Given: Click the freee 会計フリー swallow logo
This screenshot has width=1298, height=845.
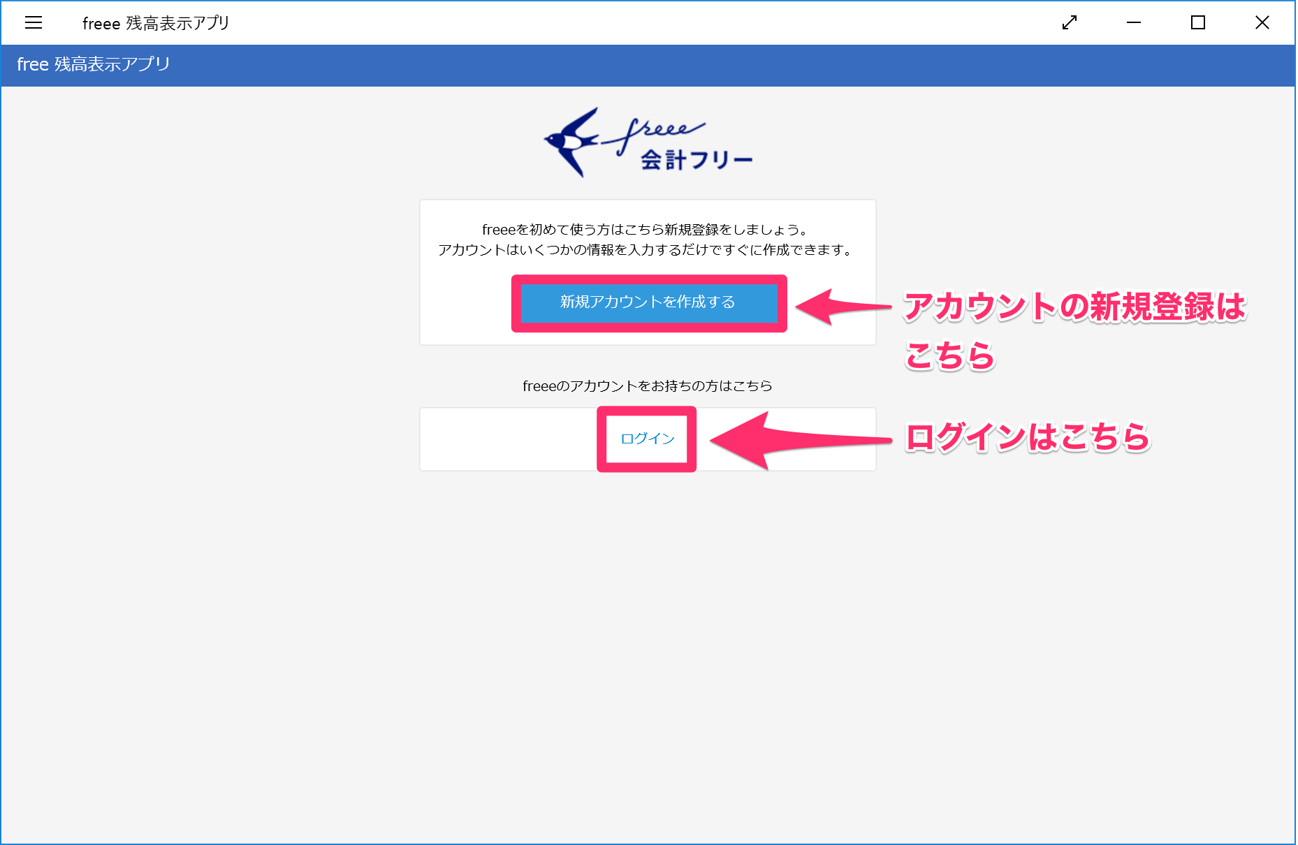Looking at the screenshot, I should pyautogui.click(x=648, y=142).
